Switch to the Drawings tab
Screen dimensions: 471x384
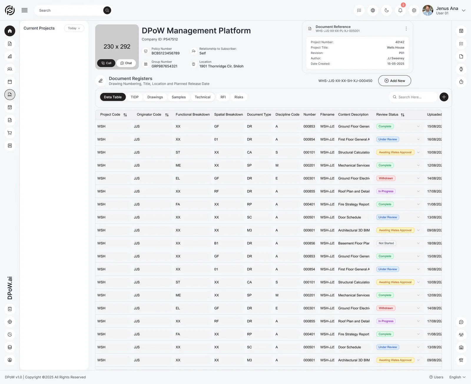[155, 97]
